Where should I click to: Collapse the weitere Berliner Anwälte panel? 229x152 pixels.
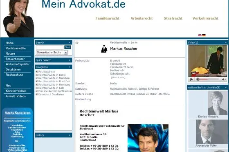pos(226,88)
